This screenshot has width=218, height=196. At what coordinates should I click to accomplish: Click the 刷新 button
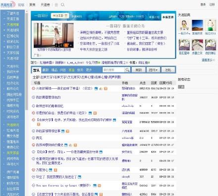(139, 70)
